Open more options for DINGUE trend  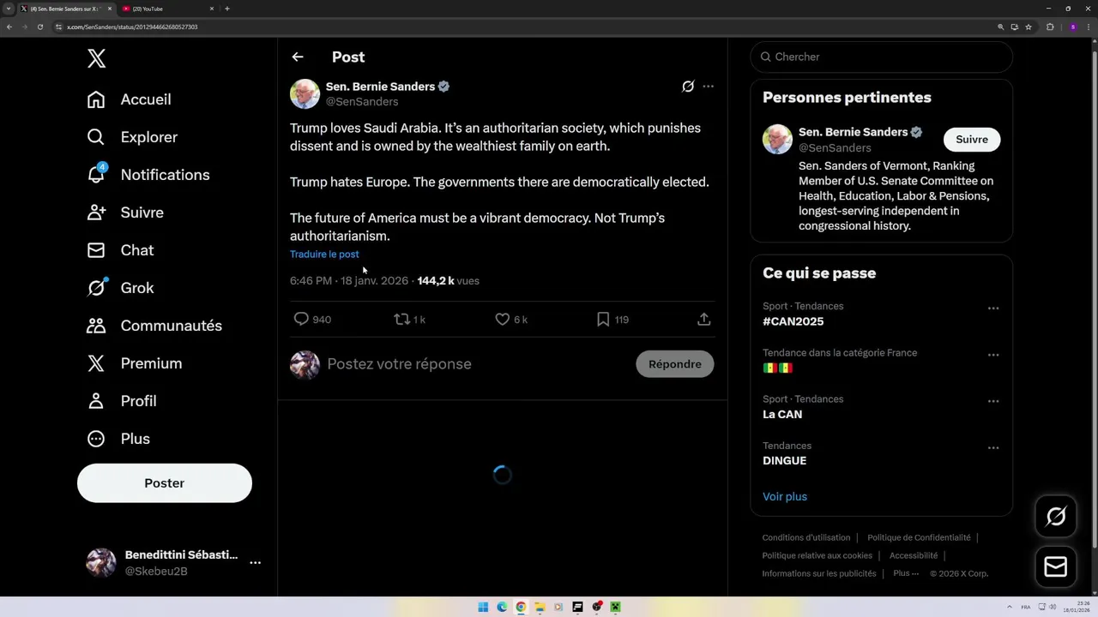993,447
